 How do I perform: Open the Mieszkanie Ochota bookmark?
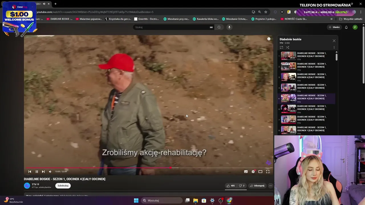click(235, 19)
